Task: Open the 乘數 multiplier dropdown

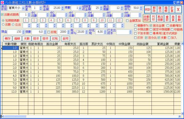Action: pyautogui.click(x=80, y=8)
